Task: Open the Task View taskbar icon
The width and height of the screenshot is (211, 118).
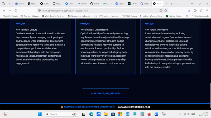Action: 84,114
